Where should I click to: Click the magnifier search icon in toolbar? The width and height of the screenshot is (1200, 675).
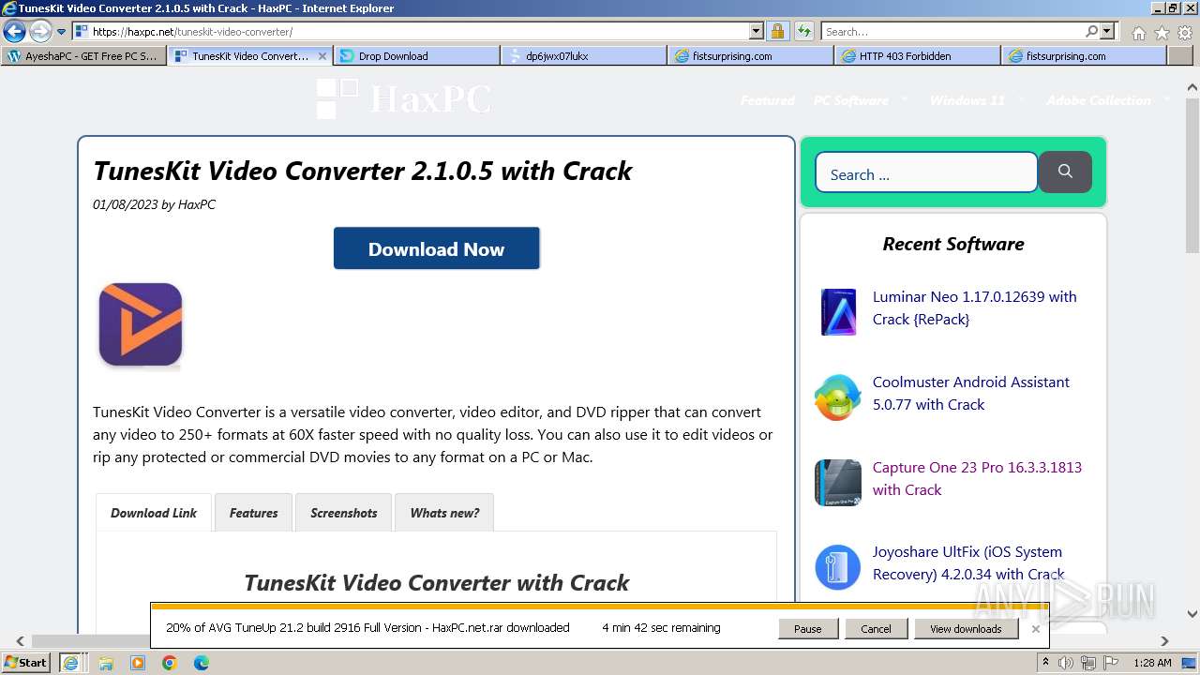tap(1092, 32)
